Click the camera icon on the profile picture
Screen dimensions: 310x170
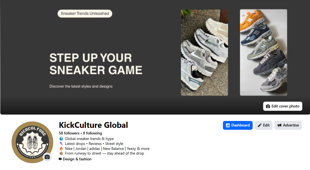click(47, 157)
